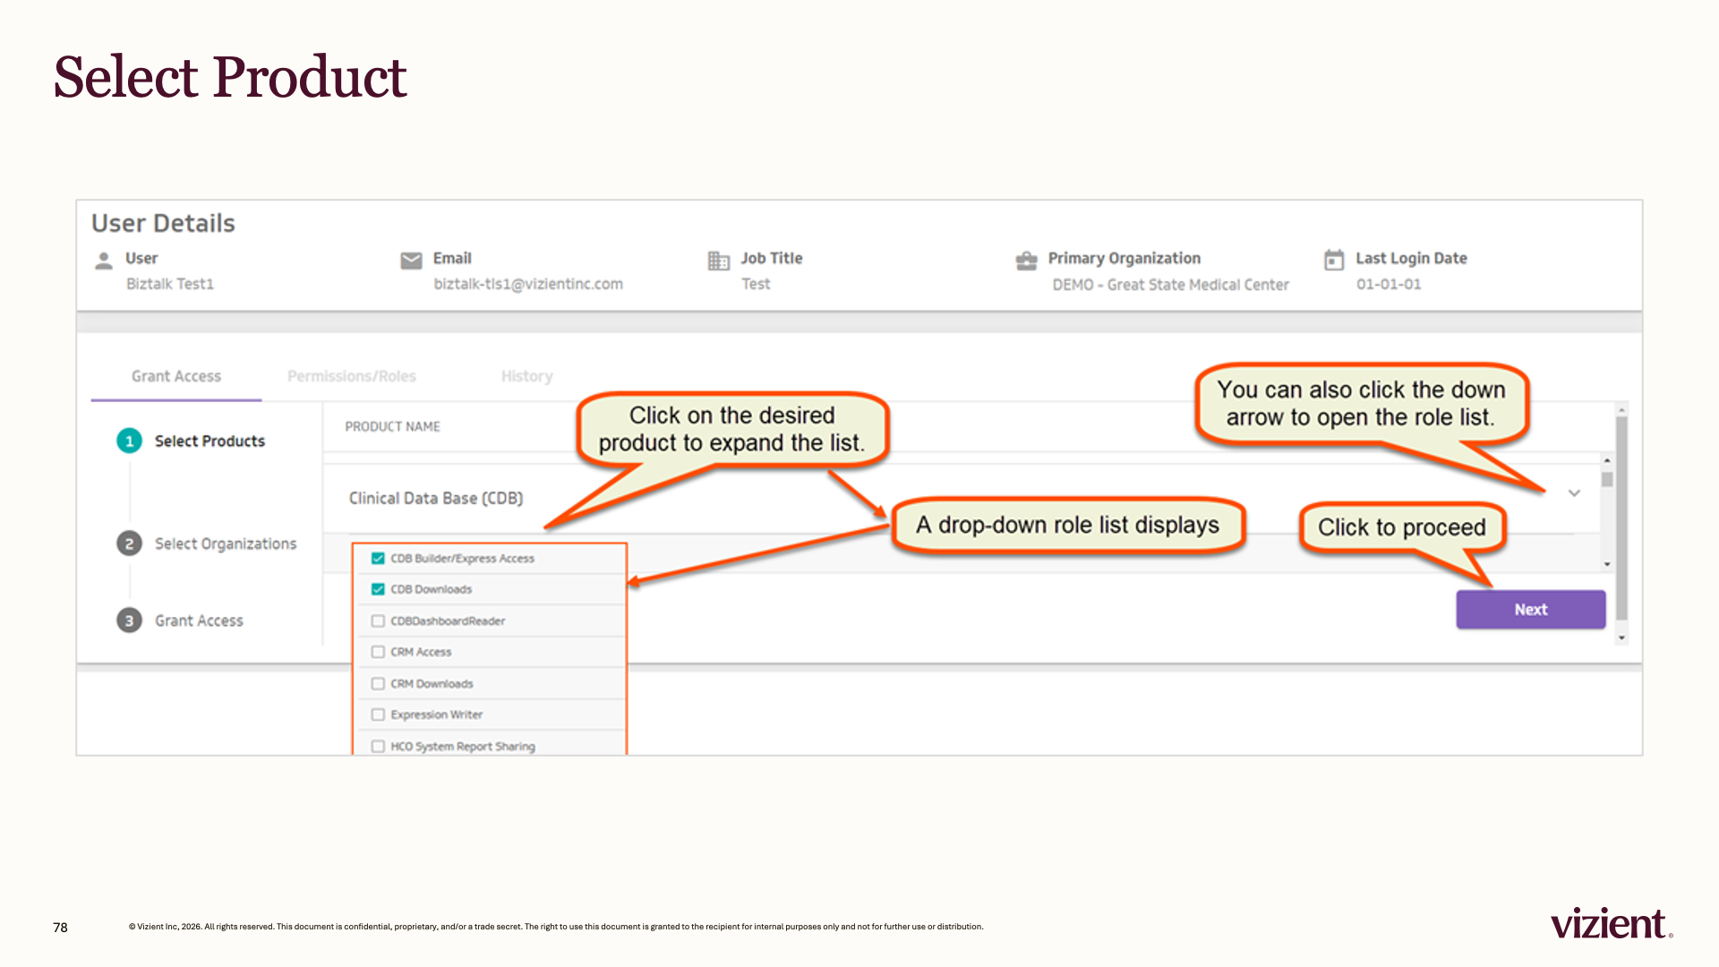
Task: Click step 1 Select Products circle
Action: pos(129,441)
